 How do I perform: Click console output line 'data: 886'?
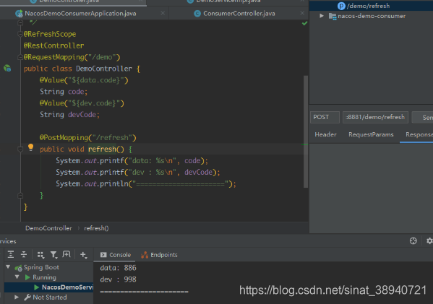pos(119,268)
